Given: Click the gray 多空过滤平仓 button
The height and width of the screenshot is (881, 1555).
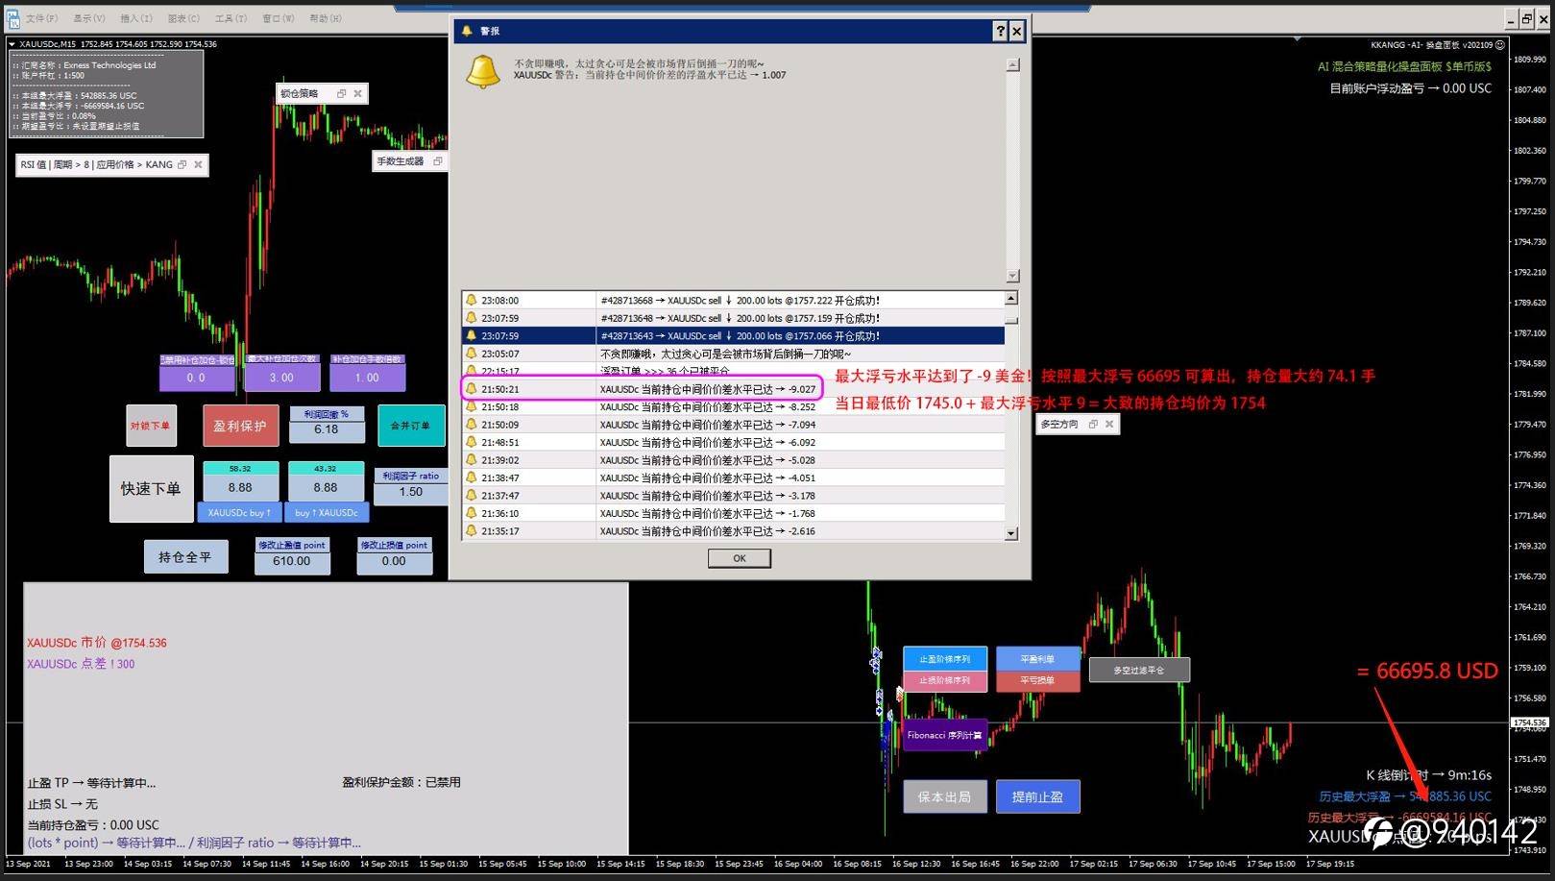Looking at the screenshot, I should 1139,671.
